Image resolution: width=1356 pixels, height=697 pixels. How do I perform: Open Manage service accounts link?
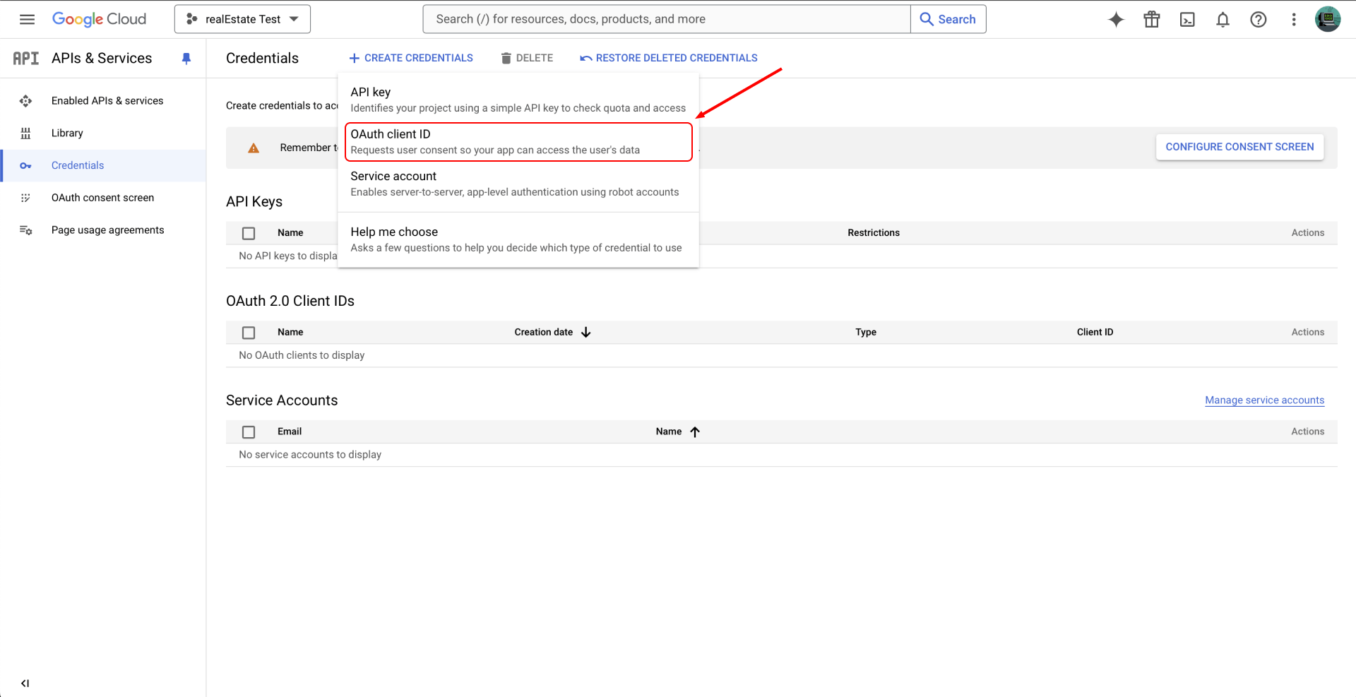[x=1264, y=400]
